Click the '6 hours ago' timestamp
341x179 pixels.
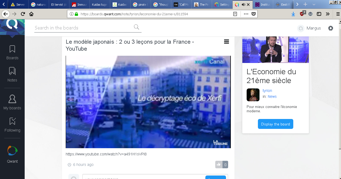coord(83,165)
